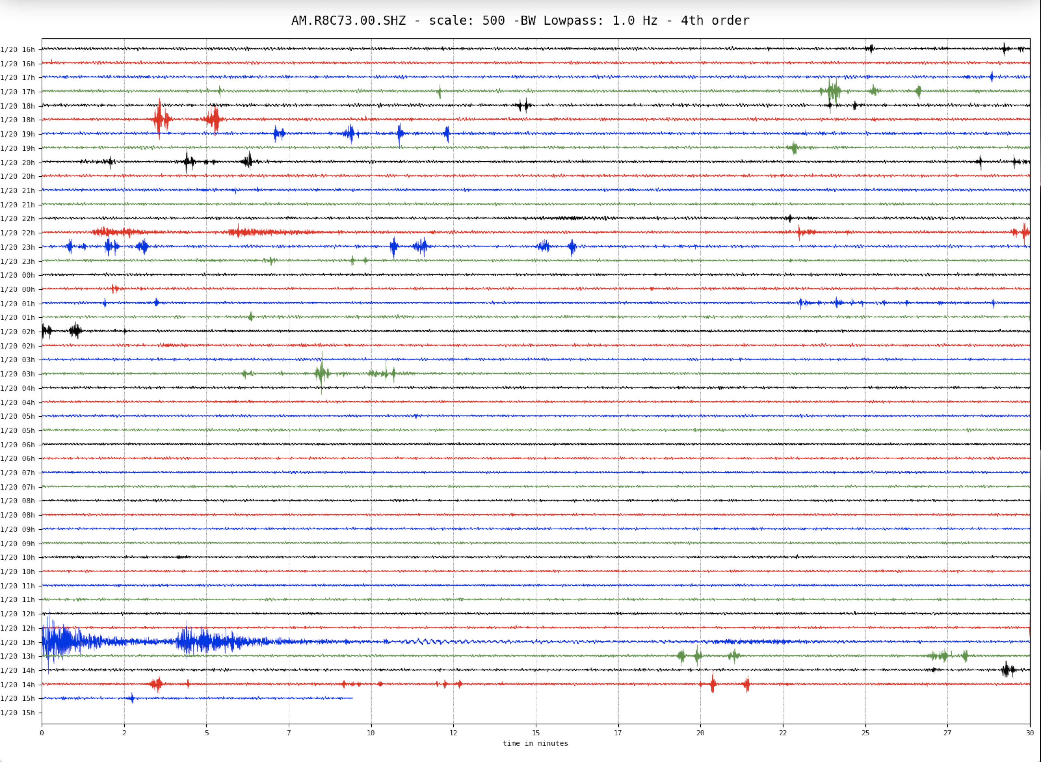Select the x-axis tick label 5
Screen dimensions: 1041x762
coord(207,732)
